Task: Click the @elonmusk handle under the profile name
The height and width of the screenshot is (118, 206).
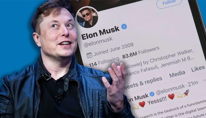Action: 98,42
